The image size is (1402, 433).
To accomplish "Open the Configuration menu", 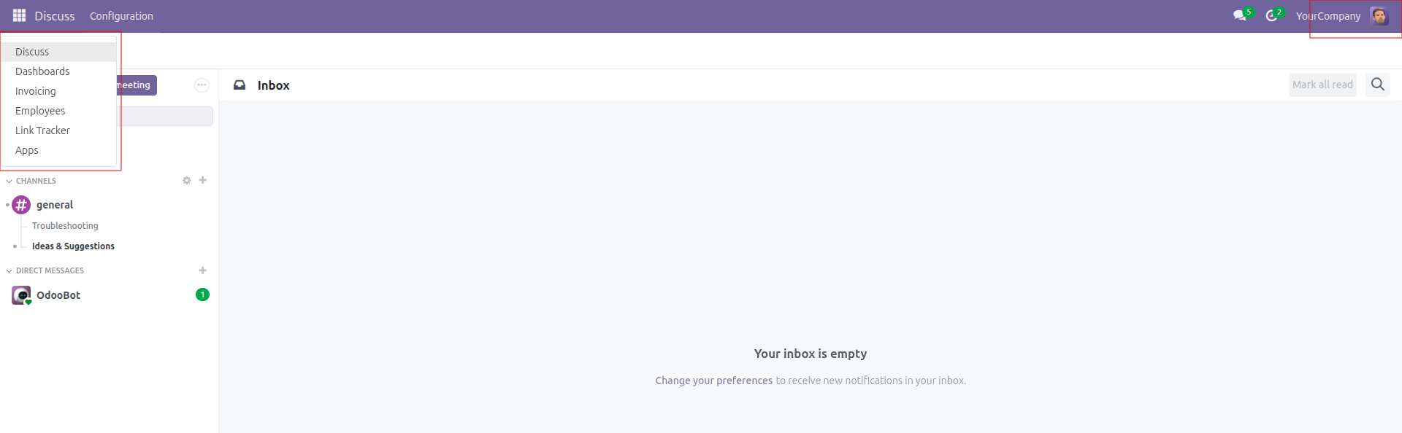I will tap(121, 16).
